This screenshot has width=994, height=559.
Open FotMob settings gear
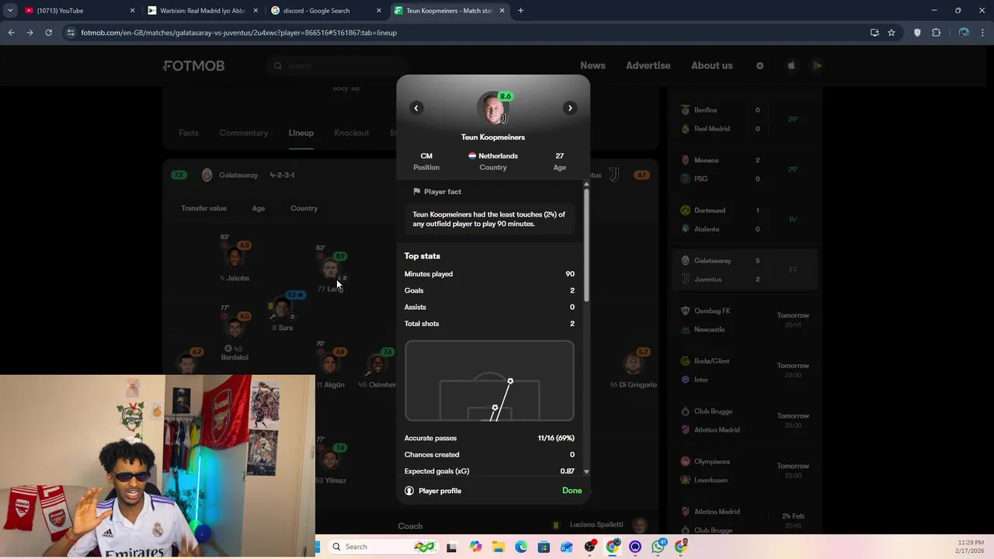[x=760, y=66]
